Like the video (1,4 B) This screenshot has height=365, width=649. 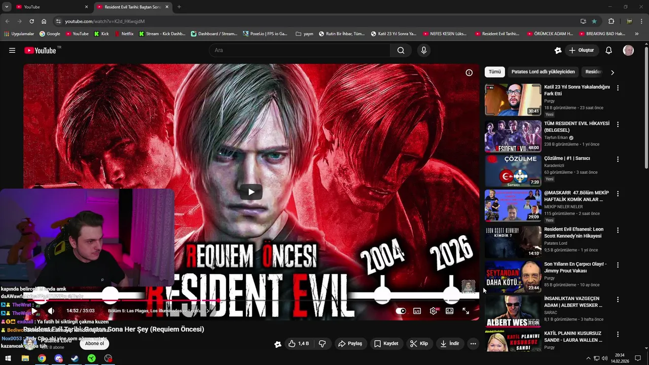click(298, 344)
